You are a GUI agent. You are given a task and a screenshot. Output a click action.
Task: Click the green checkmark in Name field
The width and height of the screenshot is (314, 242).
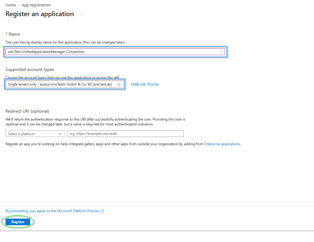[221, 52]
